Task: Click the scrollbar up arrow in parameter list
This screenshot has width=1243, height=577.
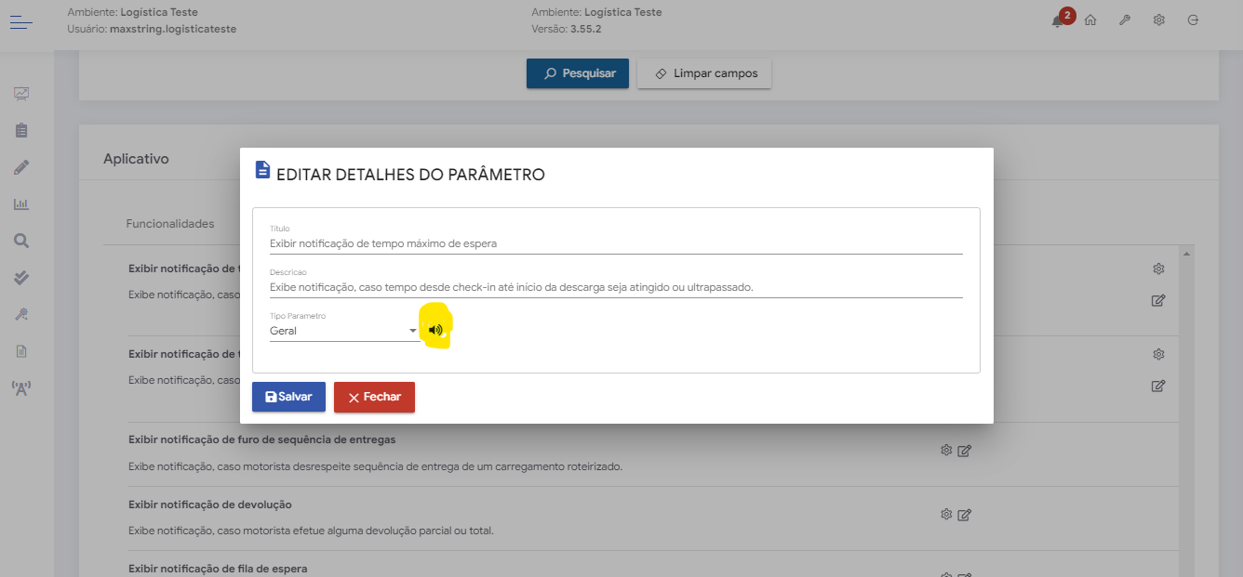Action: (1186, 253)
